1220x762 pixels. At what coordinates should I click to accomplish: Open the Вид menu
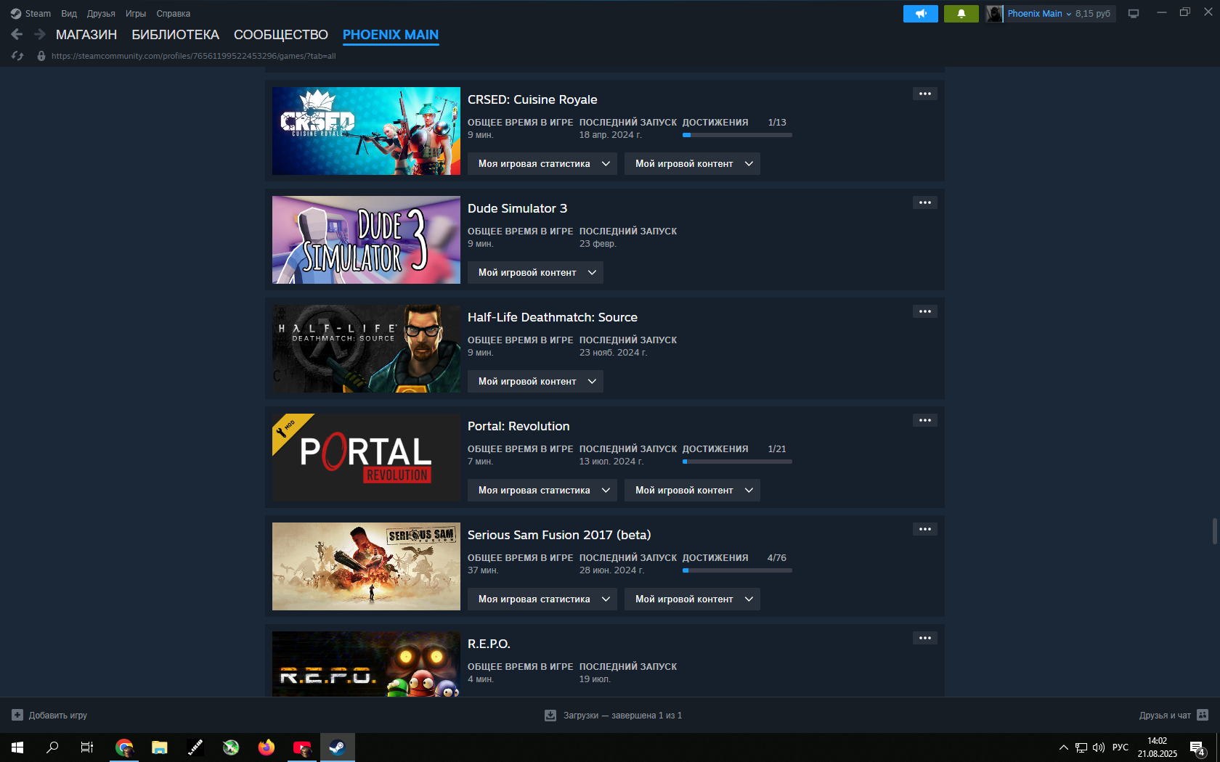[x=69, y=14]
